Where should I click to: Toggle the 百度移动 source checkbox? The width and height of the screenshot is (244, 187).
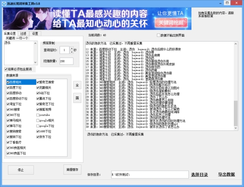8,93
